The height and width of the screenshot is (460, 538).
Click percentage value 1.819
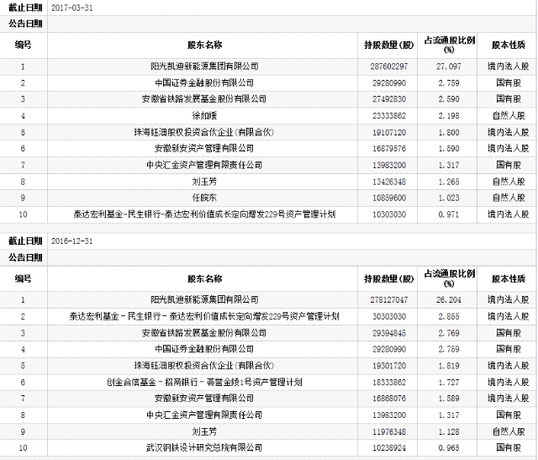(x=449, y=366)
